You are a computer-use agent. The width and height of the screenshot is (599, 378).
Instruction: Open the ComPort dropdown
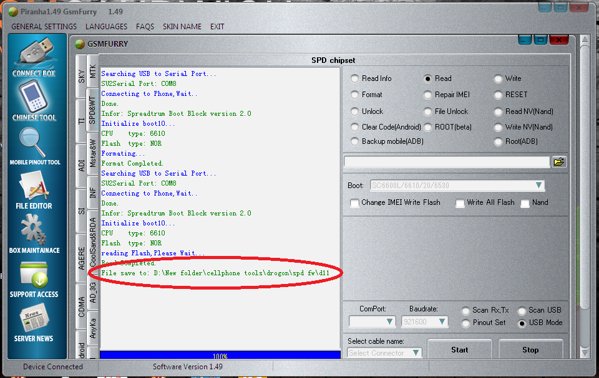pyautogui.click(x=389, y=322)
